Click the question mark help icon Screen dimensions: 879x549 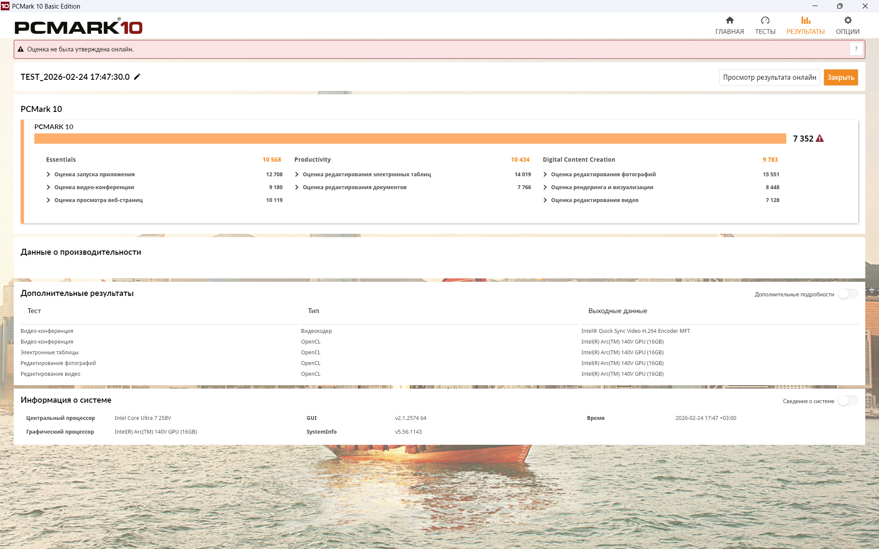(x=856, y=49)
